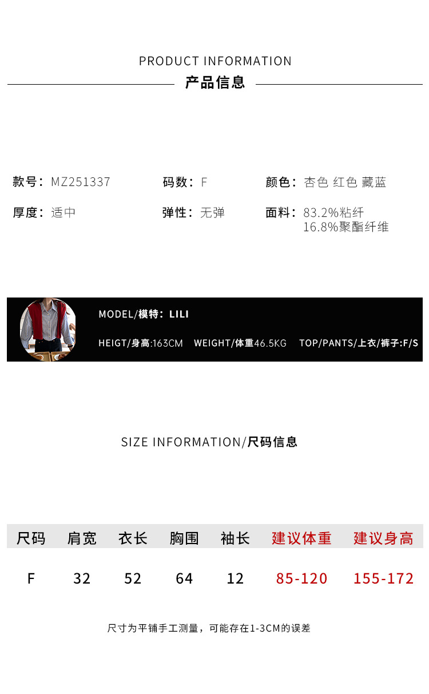Click the PRODUCT INFORMATION heading
This screenshot has height=694, width=429.
(x=215, y=61)
